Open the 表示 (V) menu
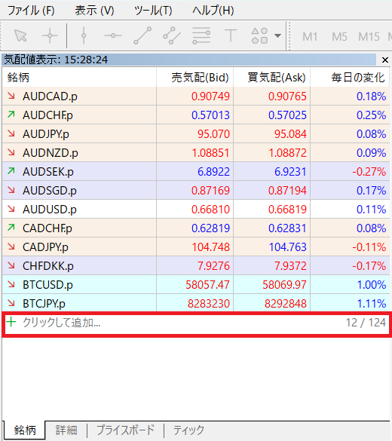 (94, 11)
